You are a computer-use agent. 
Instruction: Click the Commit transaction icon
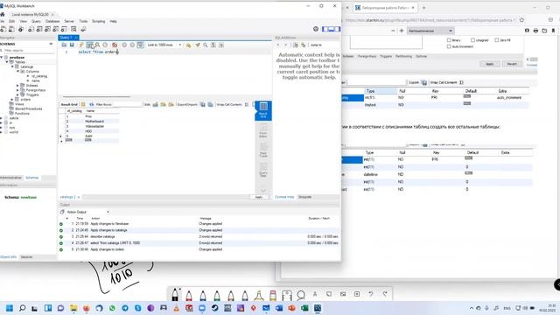tap(124, 45)
